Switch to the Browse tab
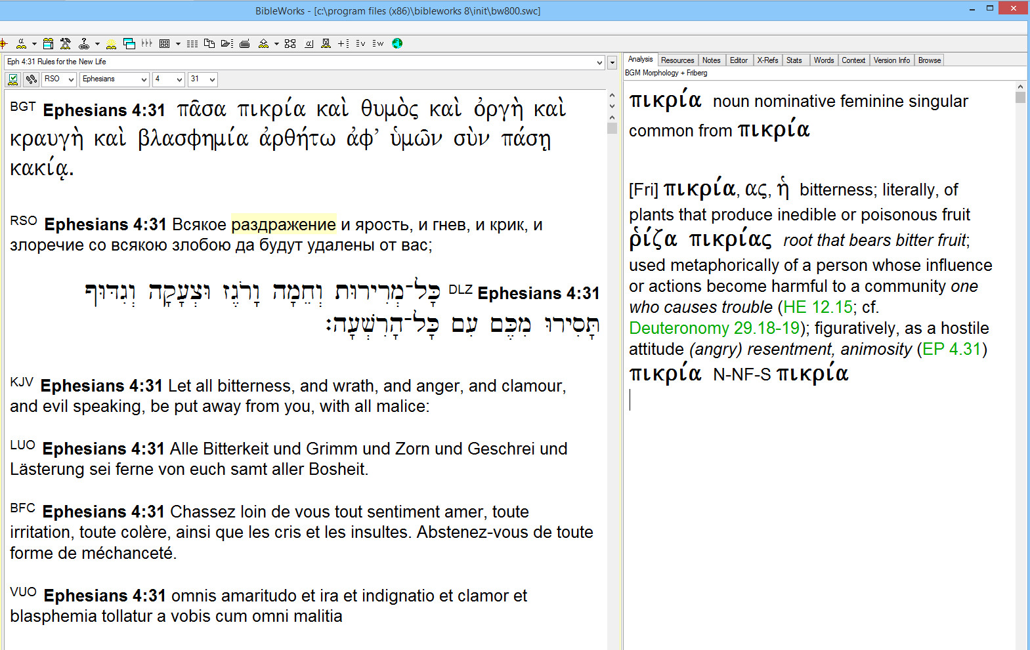Viewport: 1030px width, 650px height. 930,60
